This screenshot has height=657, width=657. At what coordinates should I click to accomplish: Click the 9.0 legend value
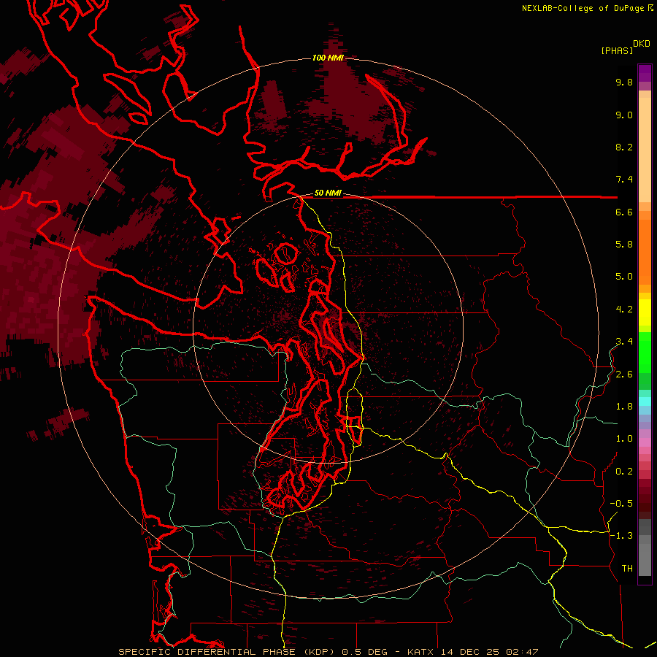click(x=624, y=115)
